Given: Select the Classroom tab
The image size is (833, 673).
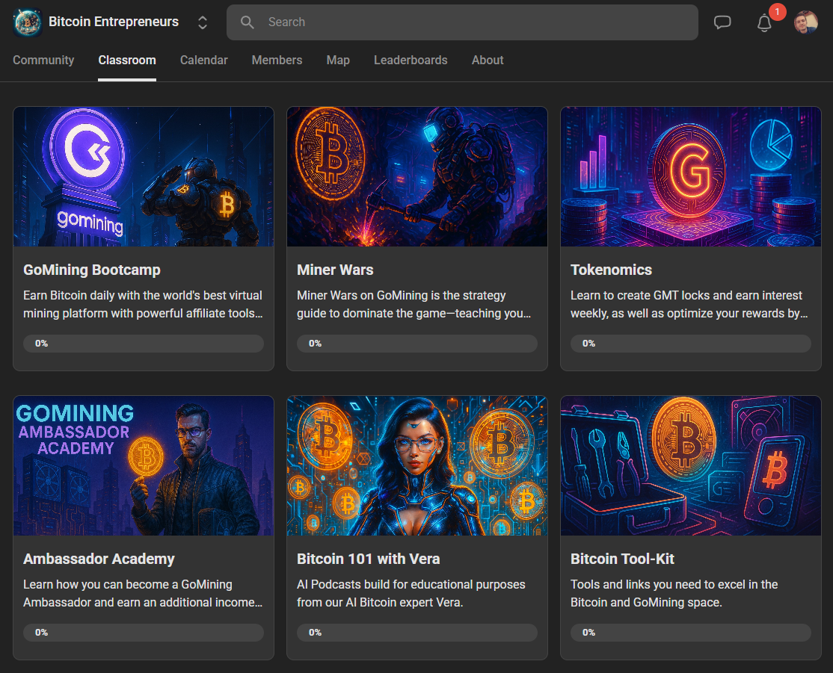Looking at the screenshot, I should pos(127,60).
